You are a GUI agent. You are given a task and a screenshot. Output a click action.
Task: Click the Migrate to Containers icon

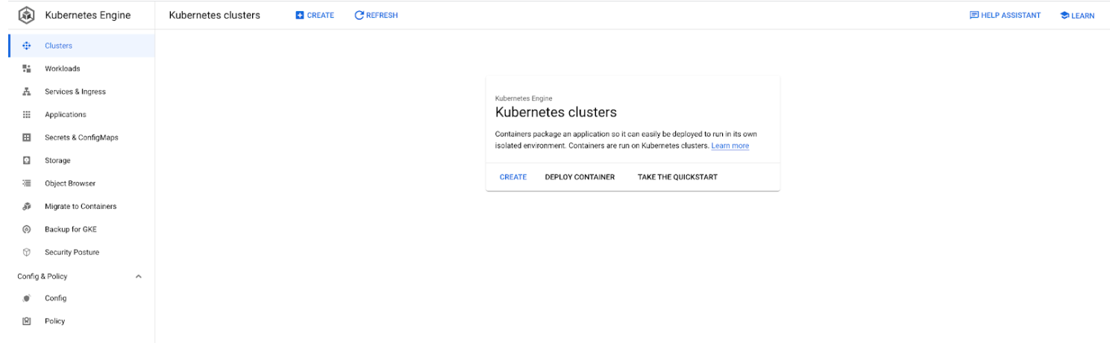[26, 207]
